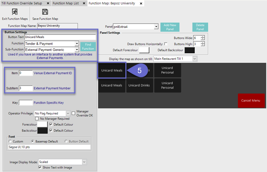The height and width of the screenshot is (172, 267).
Task: Decrease the Buttons High stepper value
Action: tap(202, 45)
